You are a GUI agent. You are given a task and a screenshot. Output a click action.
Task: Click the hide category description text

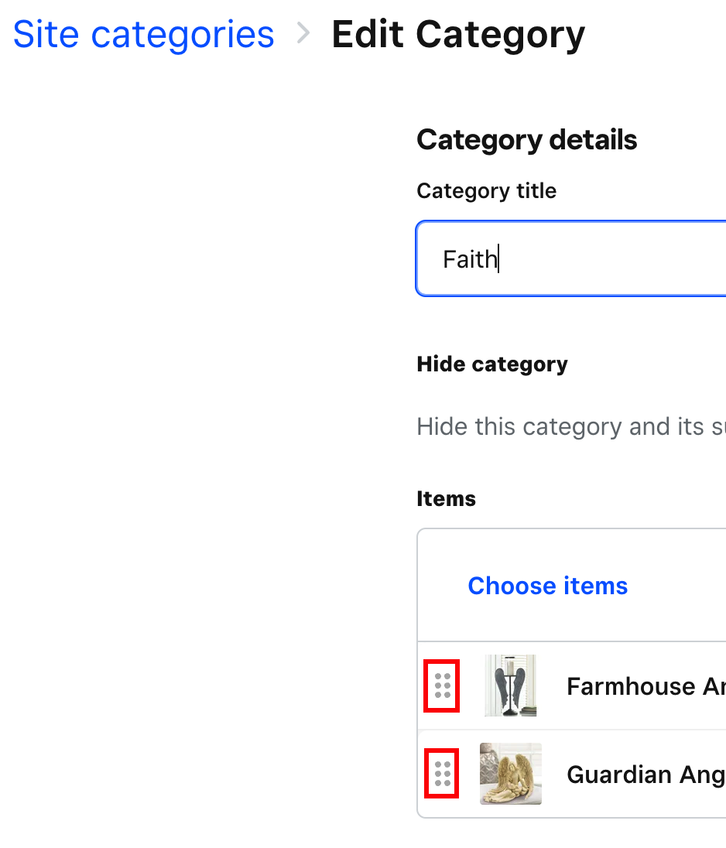tap(570, 426)
